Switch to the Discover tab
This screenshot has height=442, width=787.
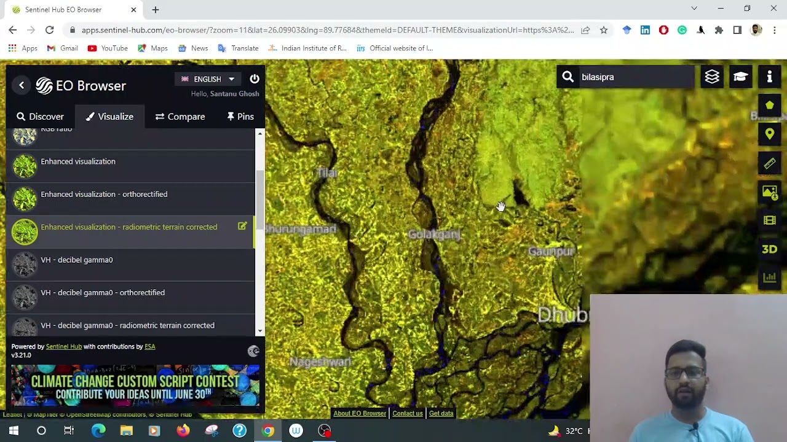pyautogui.click(x=40, y=117)
